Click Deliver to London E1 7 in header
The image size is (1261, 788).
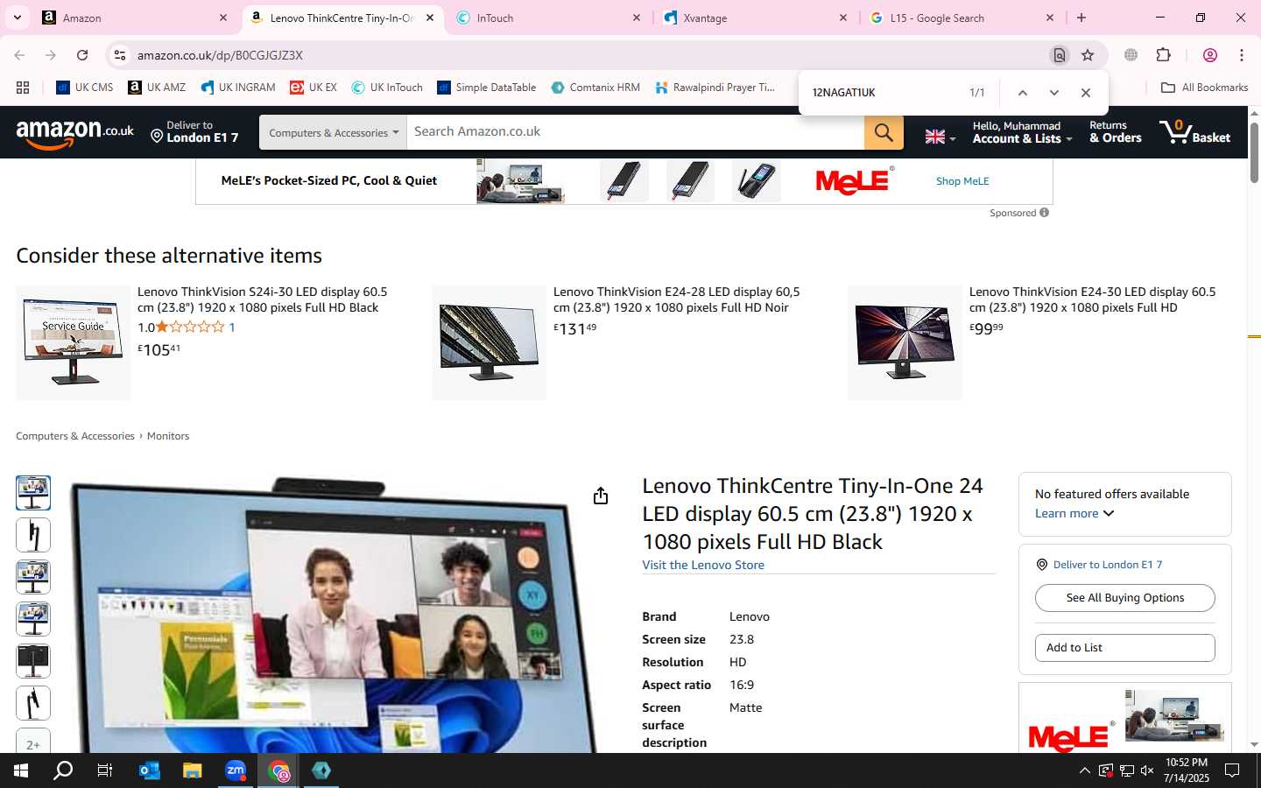click(x=194, y=132)
